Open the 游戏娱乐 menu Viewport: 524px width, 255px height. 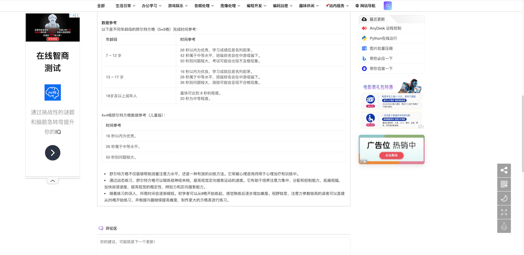tap(178, 6)
